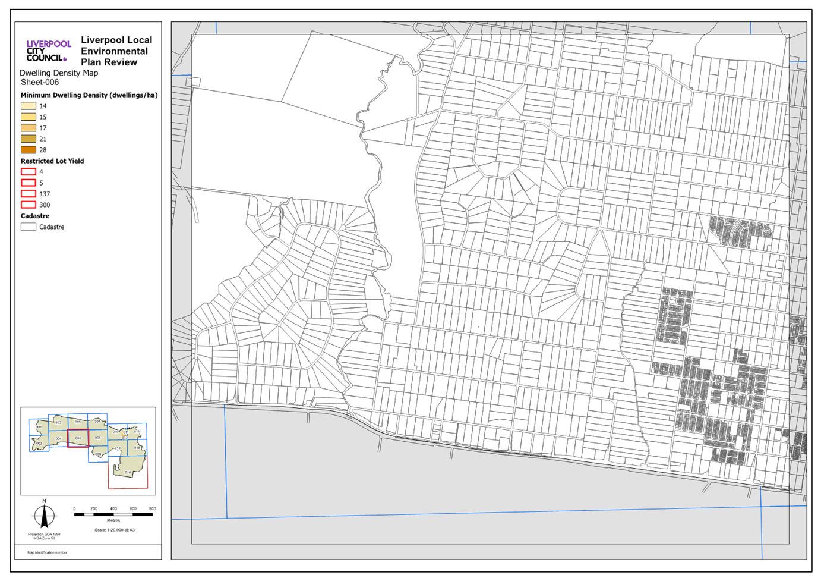Image resolution: width=821 pixels, height=581 pixels.
Task: Click the 'Liverpool Local Environmental Plan Review' title
Action: (116, 51)
